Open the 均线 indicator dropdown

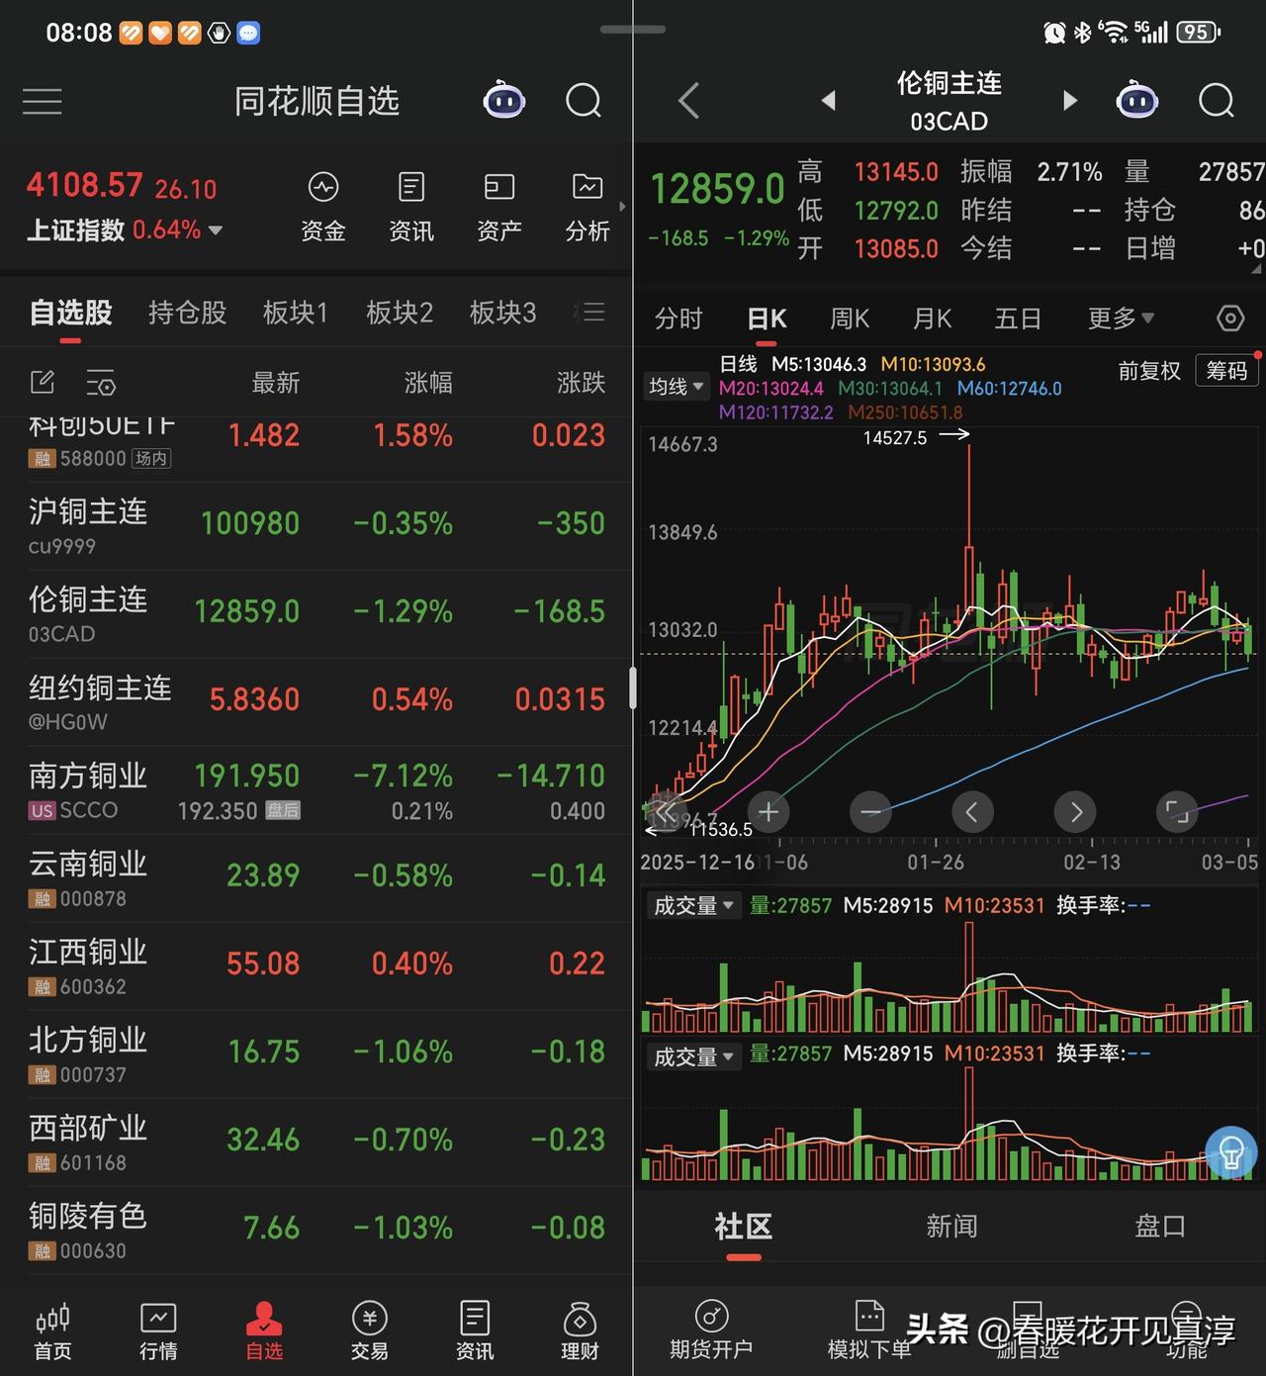pyautogui.click(x=676, y=387)
